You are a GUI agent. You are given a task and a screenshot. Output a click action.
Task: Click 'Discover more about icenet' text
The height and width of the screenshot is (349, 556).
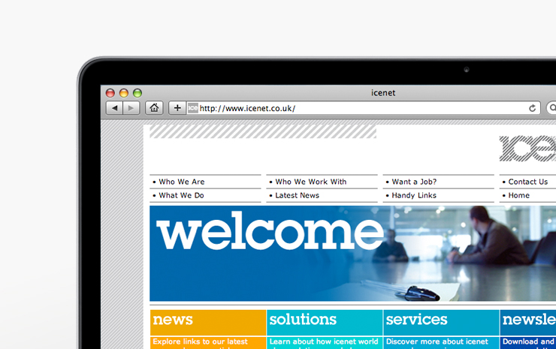point(437,341)
